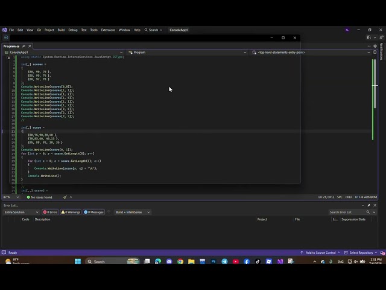Screen dimensions: 386x290
Task: Open the Help menu
Action: click(137, 30)
